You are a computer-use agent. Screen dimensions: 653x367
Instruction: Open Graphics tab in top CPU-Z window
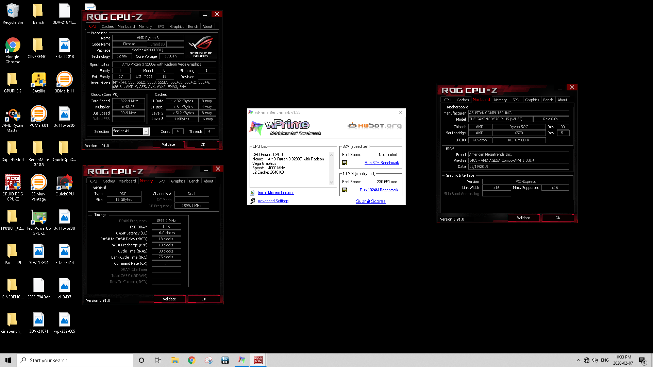[177, 27]
